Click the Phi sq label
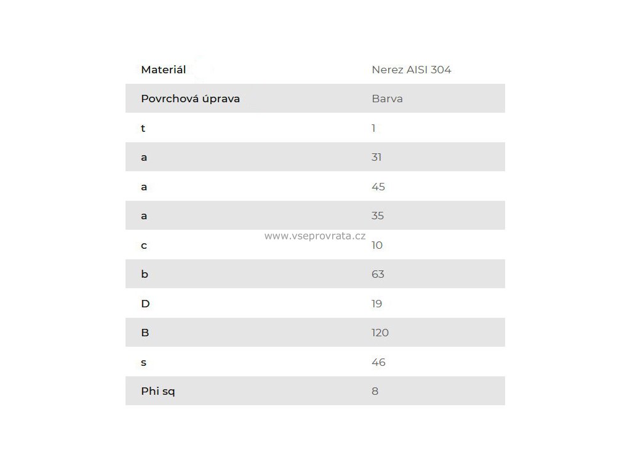This screenshot has height=473, width=630. coord(158,391)
